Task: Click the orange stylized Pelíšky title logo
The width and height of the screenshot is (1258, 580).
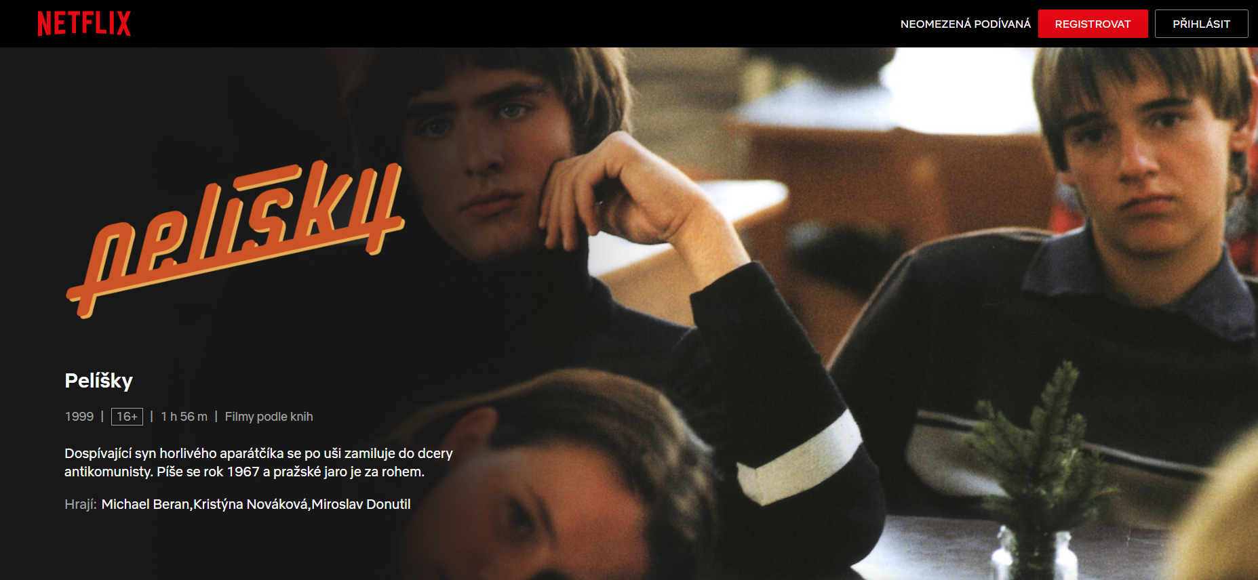Action: pos(235,239)
